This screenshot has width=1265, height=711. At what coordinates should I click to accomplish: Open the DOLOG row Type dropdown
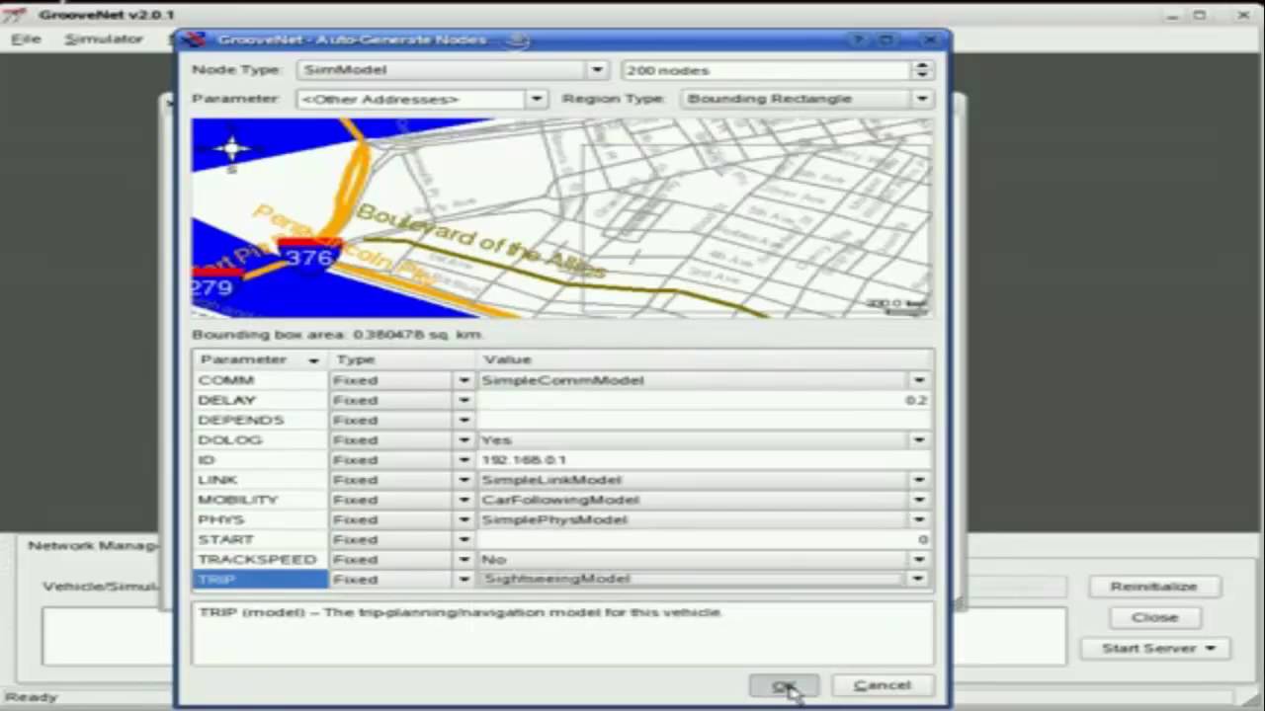coord(464,439)
